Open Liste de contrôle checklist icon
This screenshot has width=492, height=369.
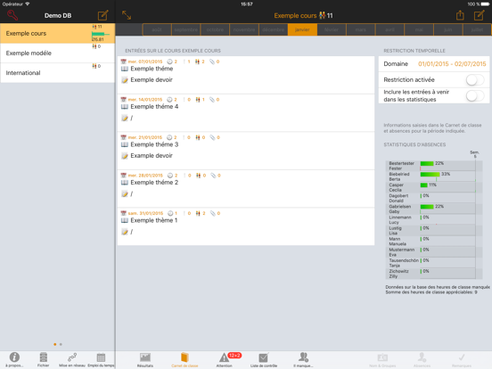tap(264, 357)
